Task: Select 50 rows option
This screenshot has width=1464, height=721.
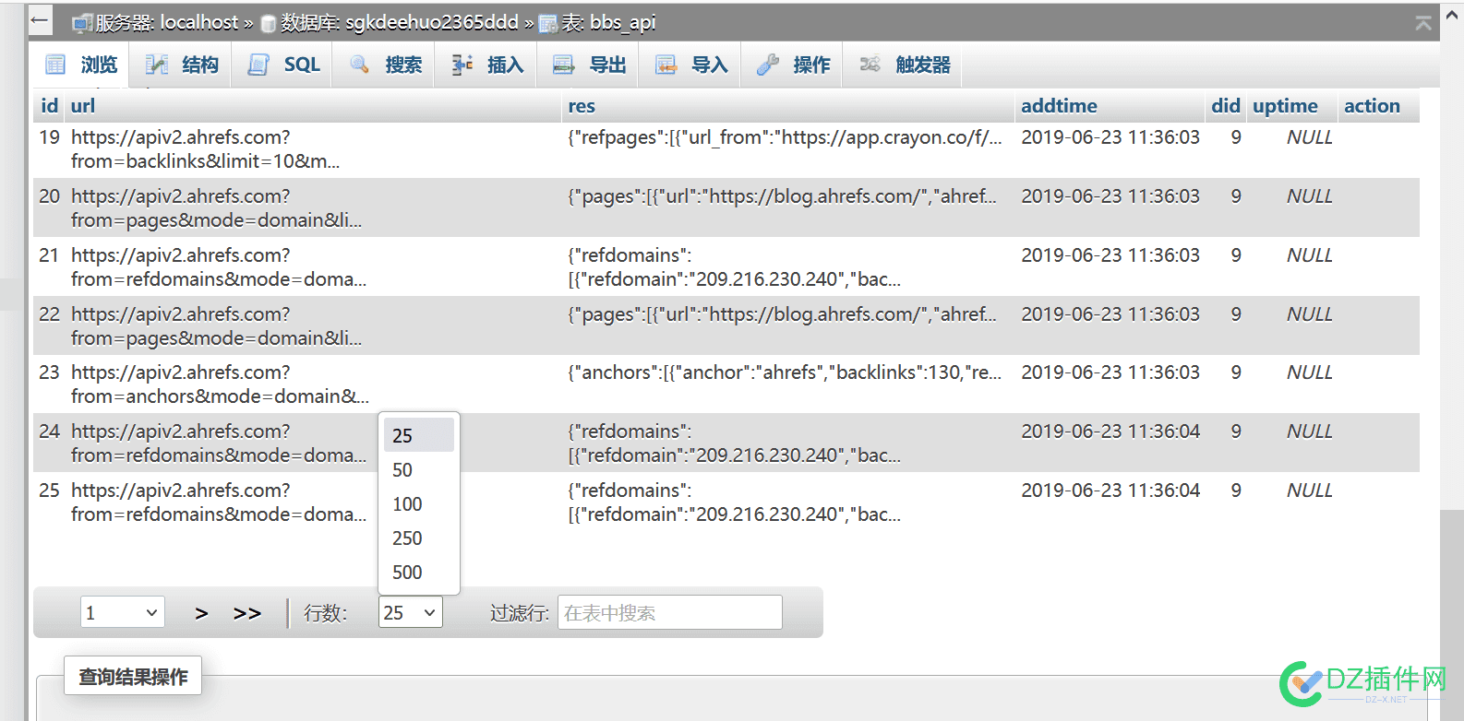Action: 418,470
